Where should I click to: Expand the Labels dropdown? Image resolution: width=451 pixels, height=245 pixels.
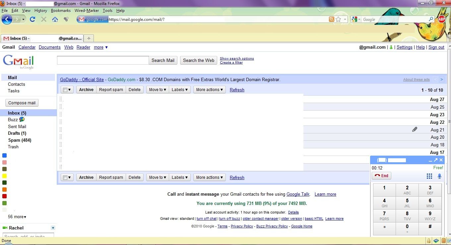[179, 89]
